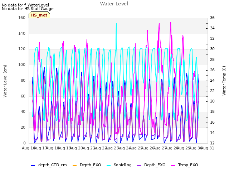Click the 'No data for HS Staff Gauge' message
This screenshot has height=172, width=229.
28,9
